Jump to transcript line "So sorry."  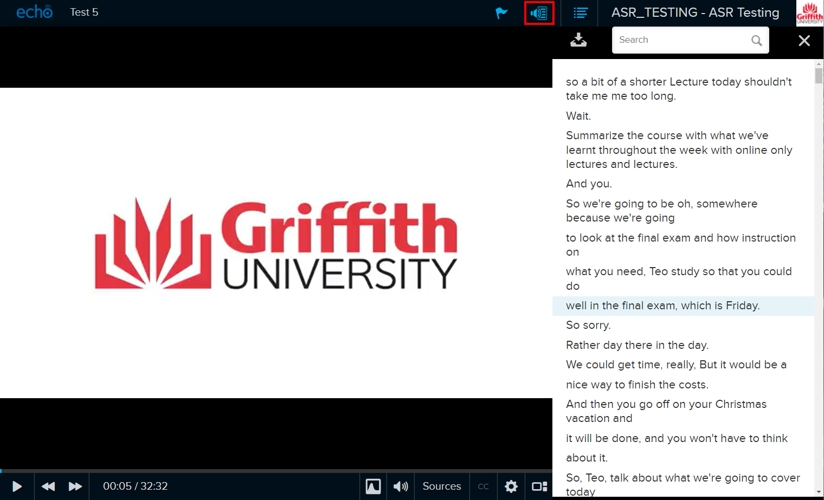[x=588, y=325]
